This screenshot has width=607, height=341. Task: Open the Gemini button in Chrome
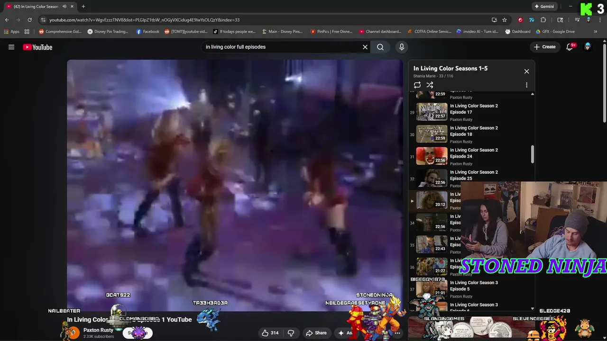(543, 7)
